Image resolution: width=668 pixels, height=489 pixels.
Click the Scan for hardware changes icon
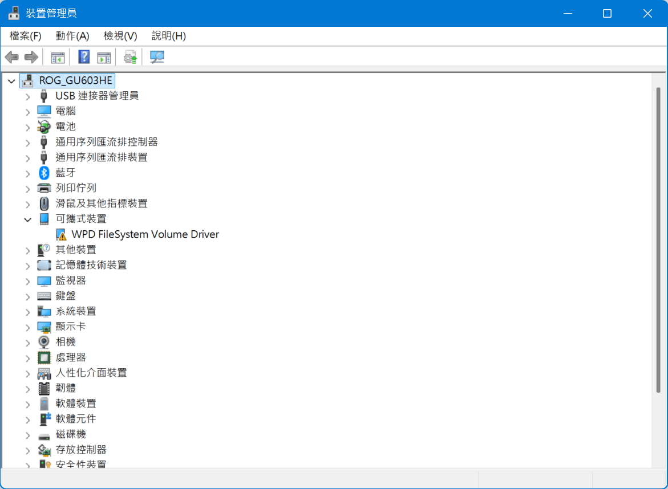tap(157, 56)
